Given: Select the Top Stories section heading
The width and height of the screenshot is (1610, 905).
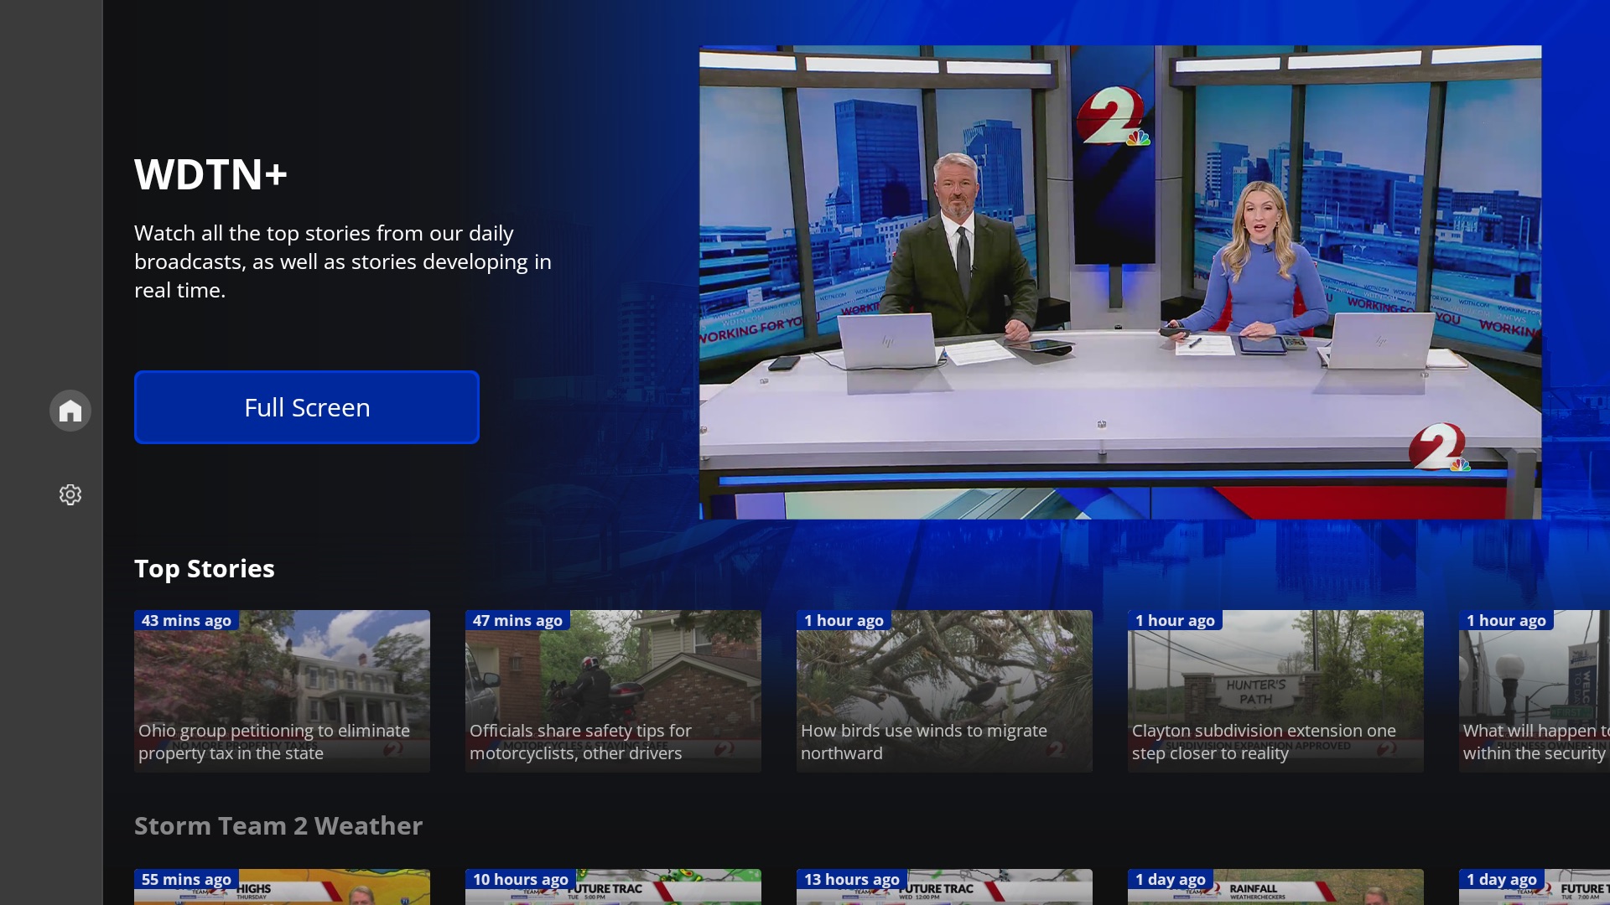Looking at the screenshot, I should (x=205, y=568).
